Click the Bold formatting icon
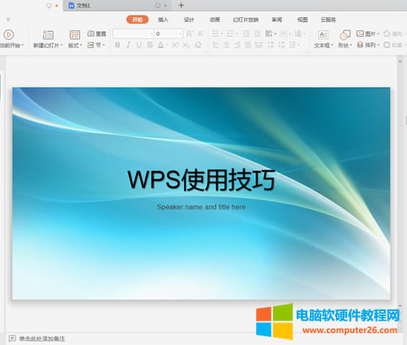 118,45
